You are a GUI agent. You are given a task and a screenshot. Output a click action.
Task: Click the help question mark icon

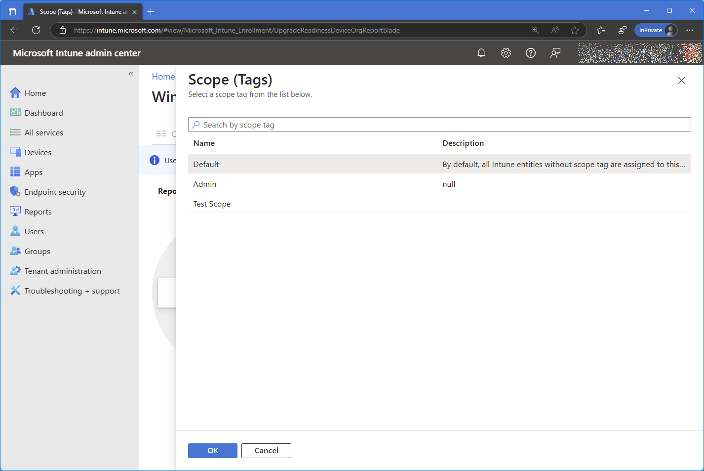pos(531,53)
